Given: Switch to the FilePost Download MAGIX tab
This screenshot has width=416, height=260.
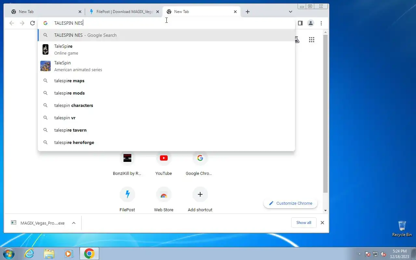Looking at the screenshot, I should click(x=124, y=12).
